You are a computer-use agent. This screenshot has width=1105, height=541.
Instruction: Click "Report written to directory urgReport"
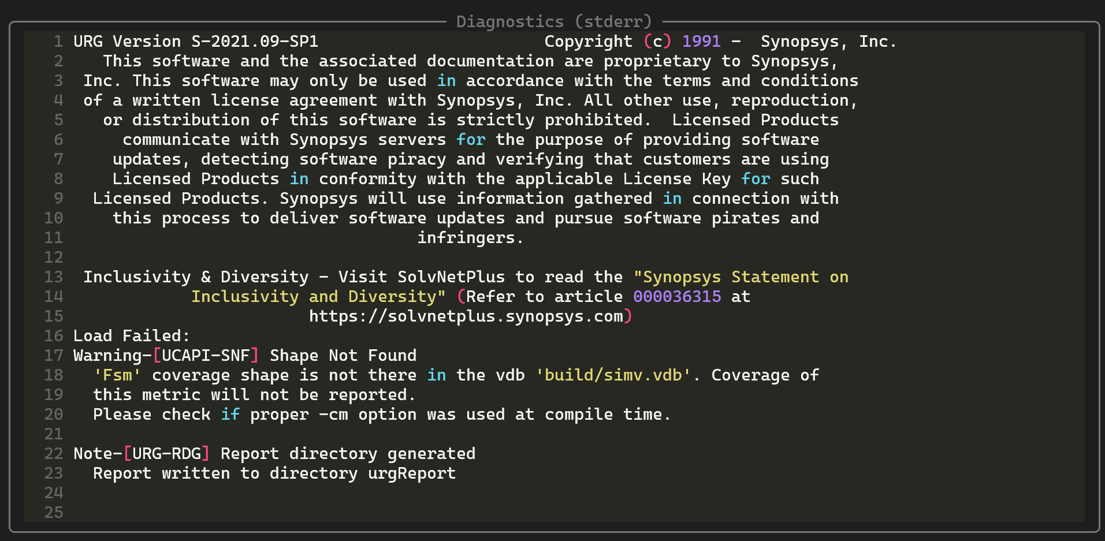point(274,473)
